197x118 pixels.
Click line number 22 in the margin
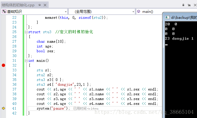pyautogui.click(x=14, y=18)
